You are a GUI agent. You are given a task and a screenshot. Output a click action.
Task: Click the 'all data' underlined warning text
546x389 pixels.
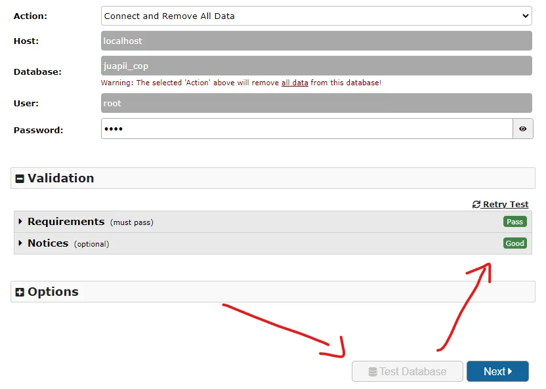295,83
